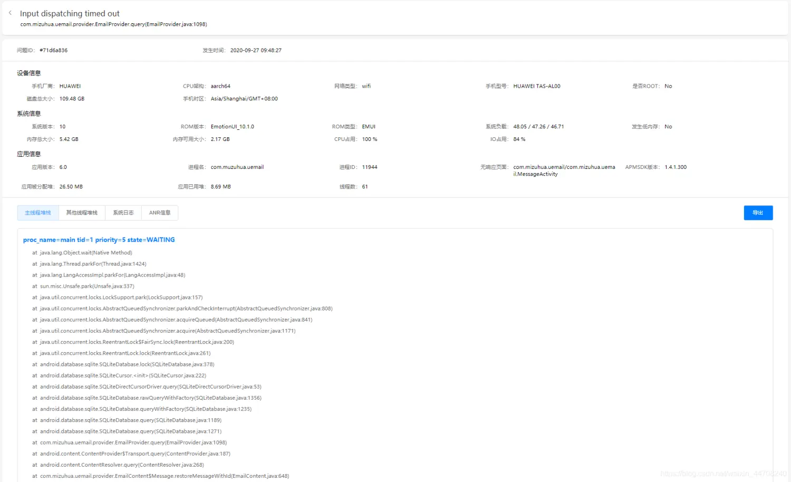Select the subtitle EmailProvider.java:1098 line under title
791x482 pixels.
click(113, 24)
